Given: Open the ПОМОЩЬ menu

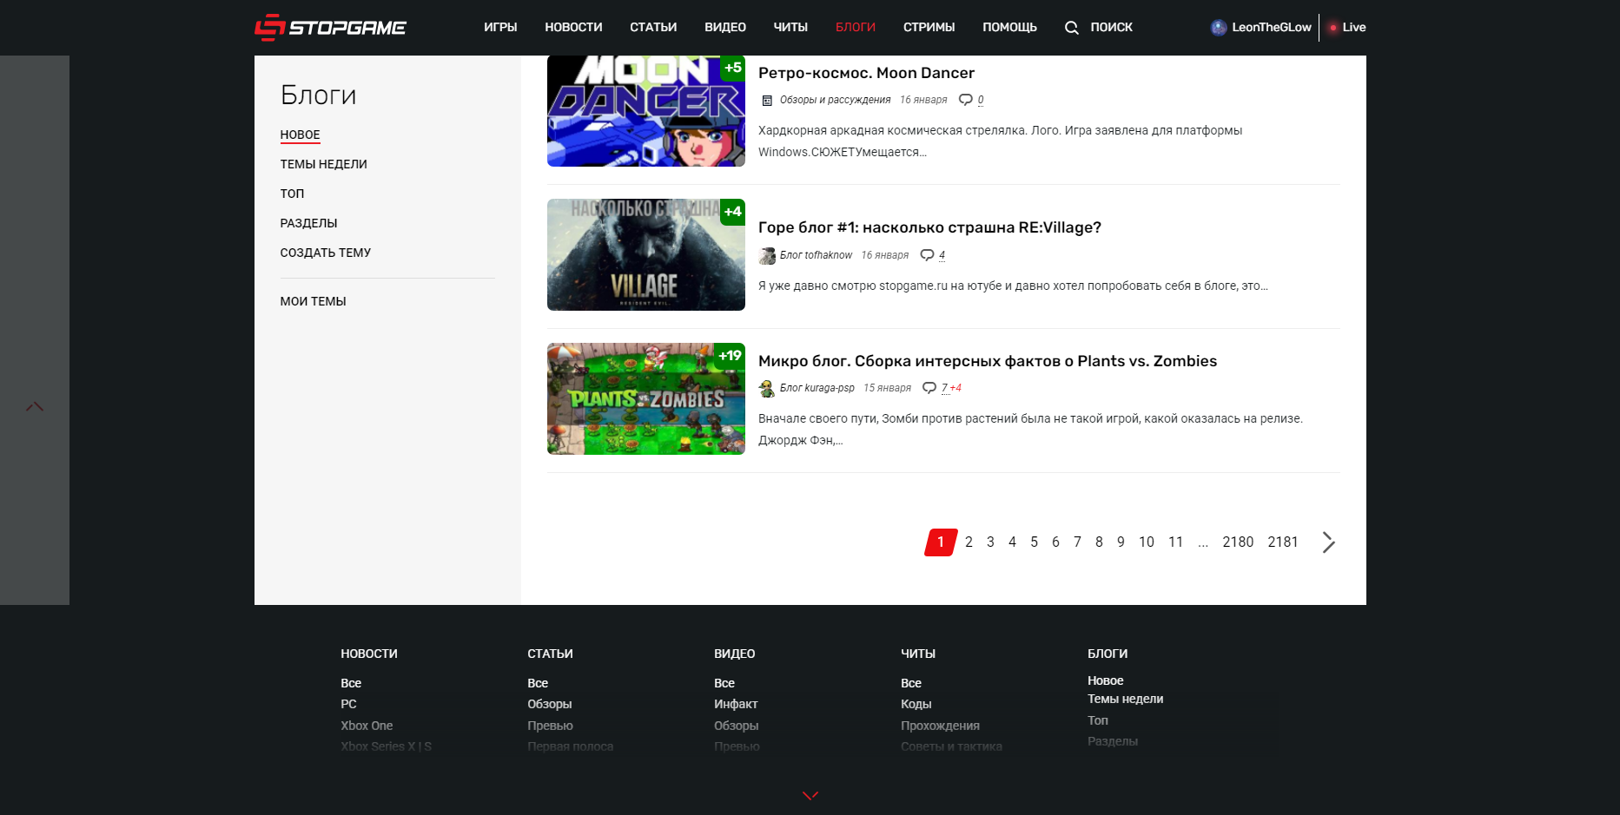Looking at the screenshot, I should pos(1009,28).
